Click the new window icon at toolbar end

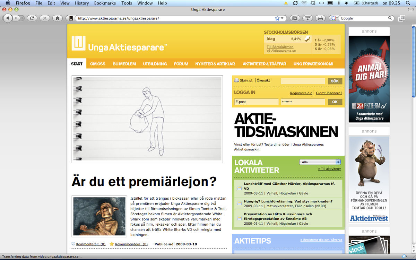click(401, 18)
